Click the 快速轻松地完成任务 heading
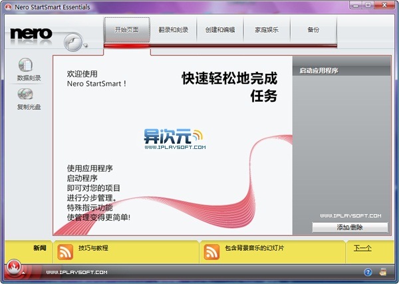 229,87
